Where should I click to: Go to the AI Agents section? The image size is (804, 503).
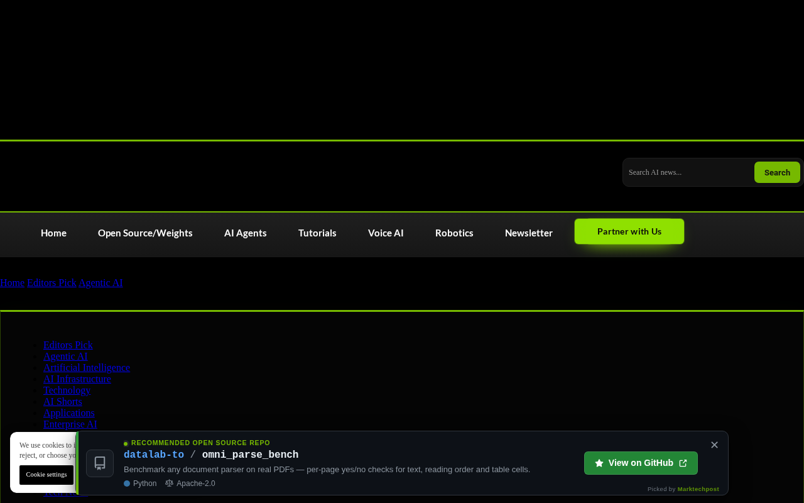pyautogui.click(x=246, y=233)
